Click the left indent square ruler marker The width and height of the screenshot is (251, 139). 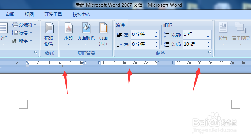pos(27,66)
